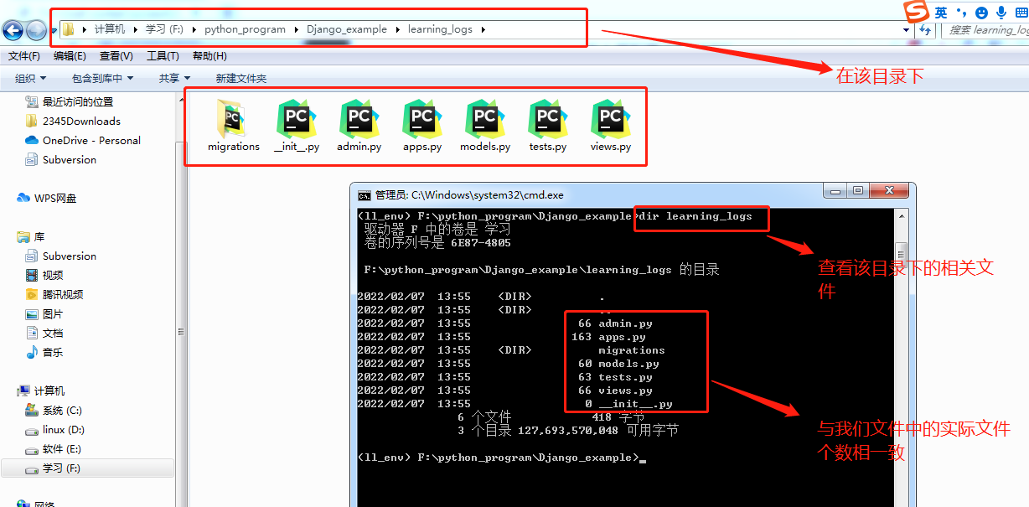The height and width of the screenshot is (507, 1029).
Task: Click the cmd.exe title bar icon
Action: coord(365,194)
